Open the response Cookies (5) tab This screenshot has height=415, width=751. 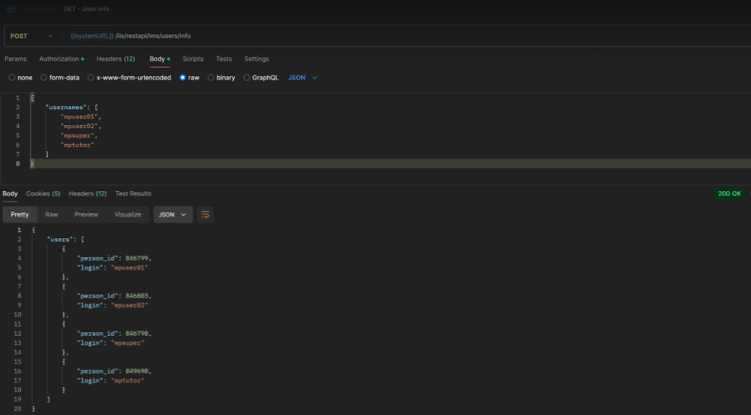(43, 193)
